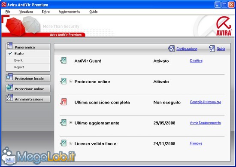Expand the Protezione online status row
The image size is (236, 167).
click(x=71, y=81)
